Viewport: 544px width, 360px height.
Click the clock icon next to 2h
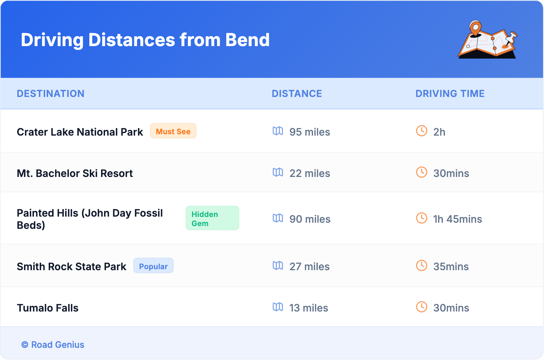[x=422, y=131]
